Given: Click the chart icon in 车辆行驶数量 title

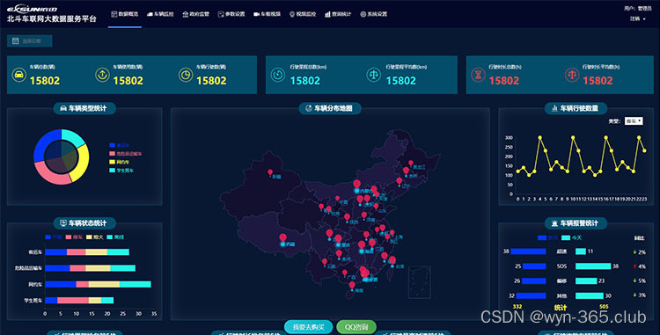Looking at the screenshot, I should (554, 108).
